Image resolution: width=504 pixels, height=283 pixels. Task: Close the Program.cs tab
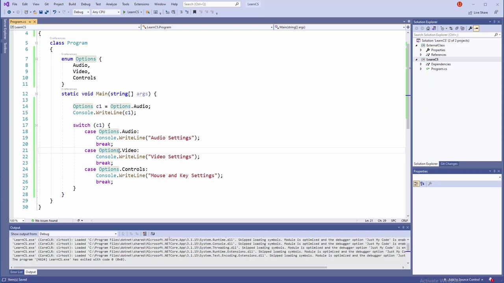click(x=34, y=22)
